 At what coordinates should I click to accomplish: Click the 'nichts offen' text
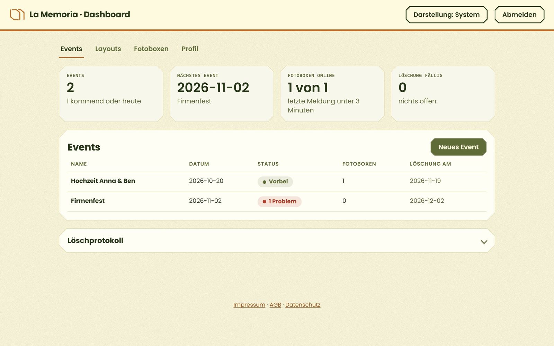[x=417, y=101]
